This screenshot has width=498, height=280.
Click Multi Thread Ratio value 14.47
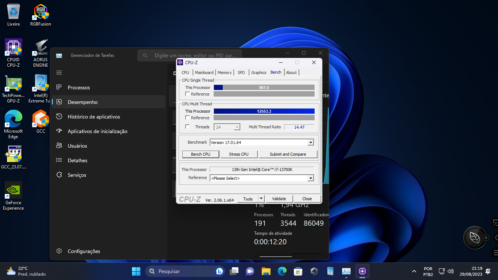(299, 127)
